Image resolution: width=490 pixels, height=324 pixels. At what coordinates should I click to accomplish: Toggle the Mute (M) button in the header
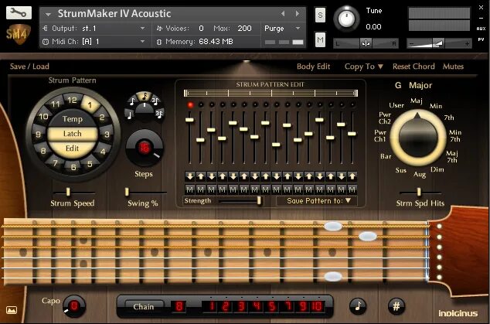point(320,39)
